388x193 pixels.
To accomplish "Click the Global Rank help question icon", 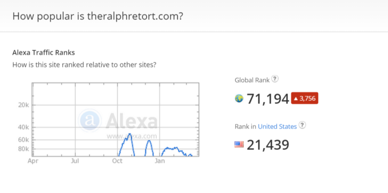I will tap(275, 79).
